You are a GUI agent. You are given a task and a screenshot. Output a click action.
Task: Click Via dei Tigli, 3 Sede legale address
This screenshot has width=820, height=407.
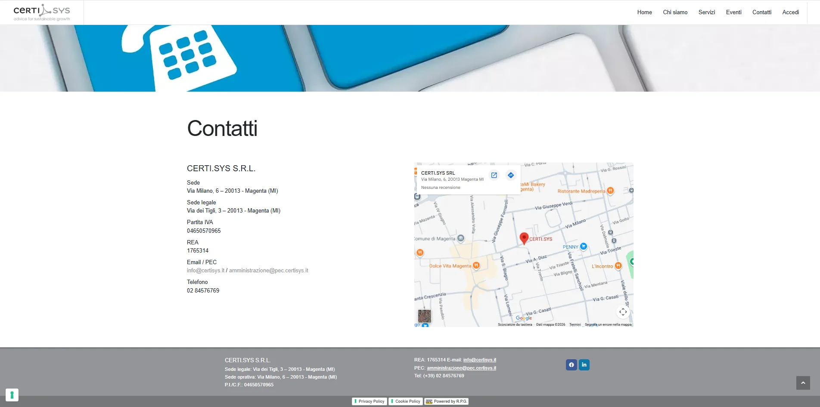pyautogui.click(x=233, y=211)
